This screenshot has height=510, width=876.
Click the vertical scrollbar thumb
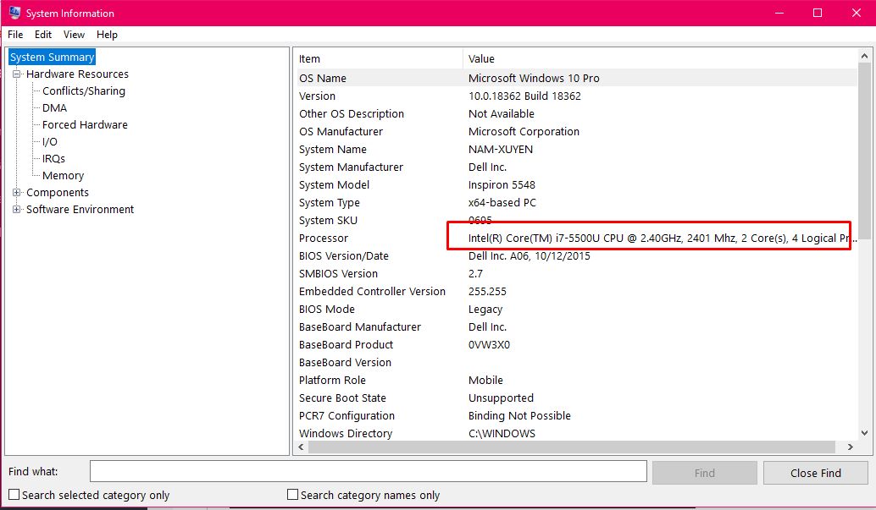pos(864,151)
